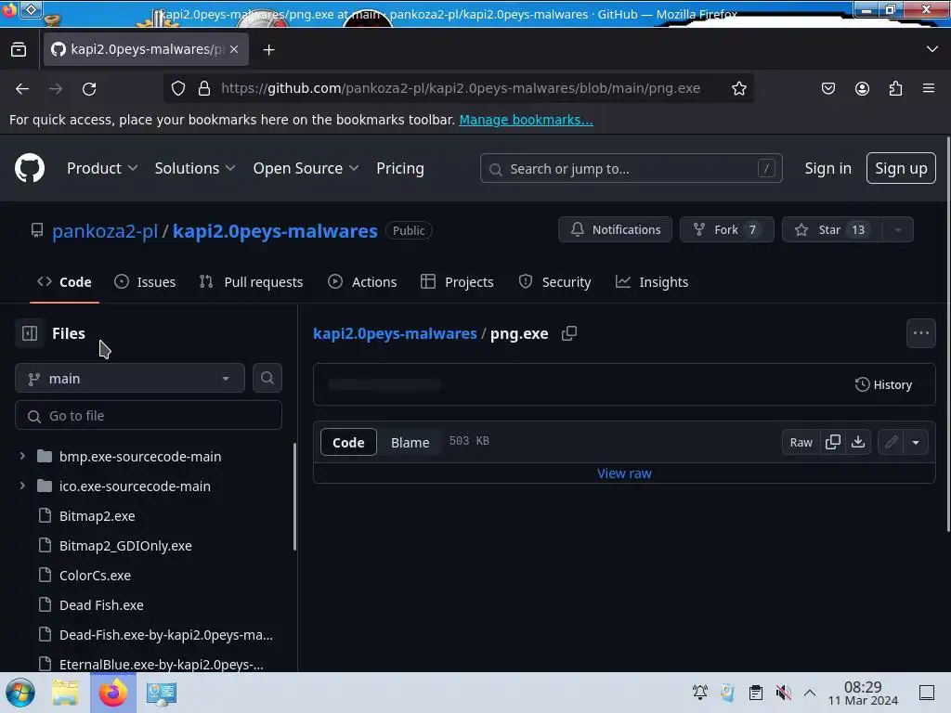Open the Product dropdown menu

pyautogui.click(x=102, y=168)
